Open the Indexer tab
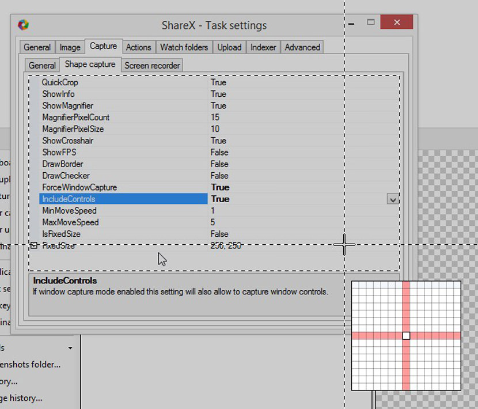478x409 pixels. [263, 47]
